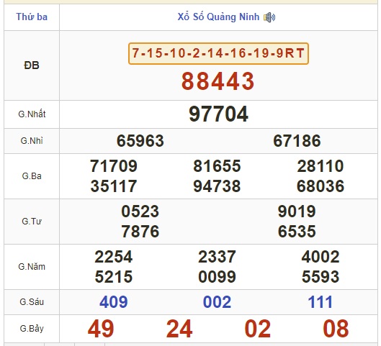Select second prize number 65963
The image size is (381, 346).
pos(140,141)
